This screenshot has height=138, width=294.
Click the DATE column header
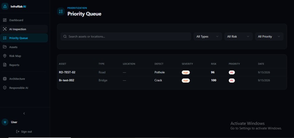tap(261, 64)
